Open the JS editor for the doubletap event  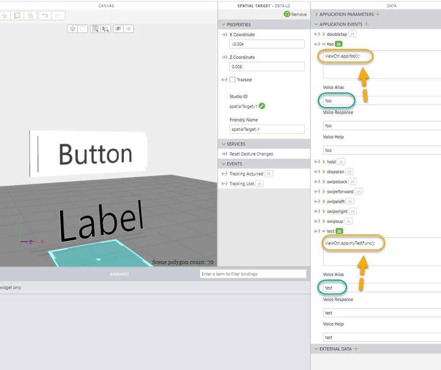point(352,34)
